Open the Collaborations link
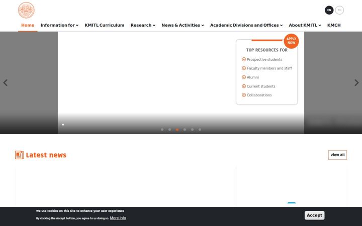 (x=259, y=95)
